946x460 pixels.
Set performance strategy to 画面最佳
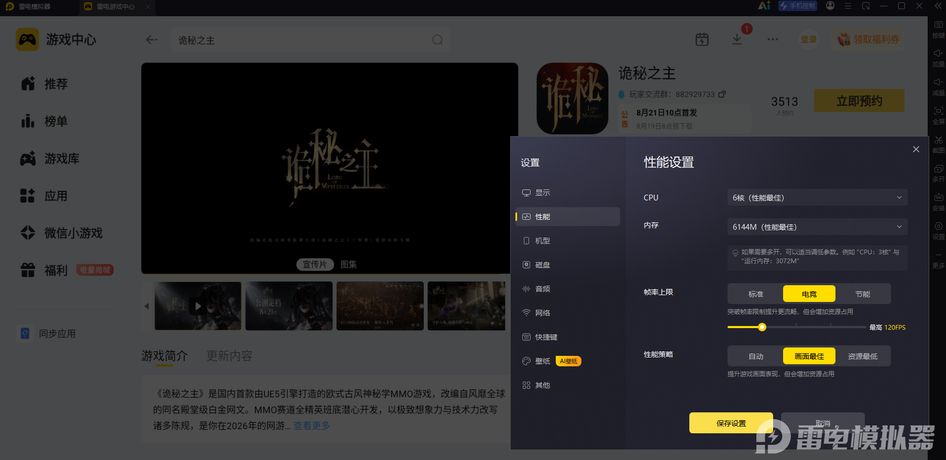[x=809, y=356]
